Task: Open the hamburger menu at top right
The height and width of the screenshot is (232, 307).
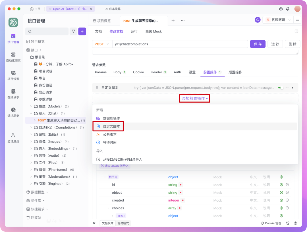Action: tap(297, 20)
